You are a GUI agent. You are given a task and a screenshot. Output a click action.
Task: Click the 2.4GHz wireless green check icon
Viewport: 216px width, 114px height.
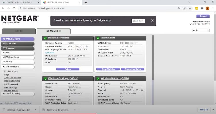coord(45,79)
